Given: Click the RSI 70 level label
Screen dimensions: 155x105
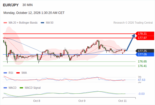Looking at the screenshot, I should (x=139, y=77).
